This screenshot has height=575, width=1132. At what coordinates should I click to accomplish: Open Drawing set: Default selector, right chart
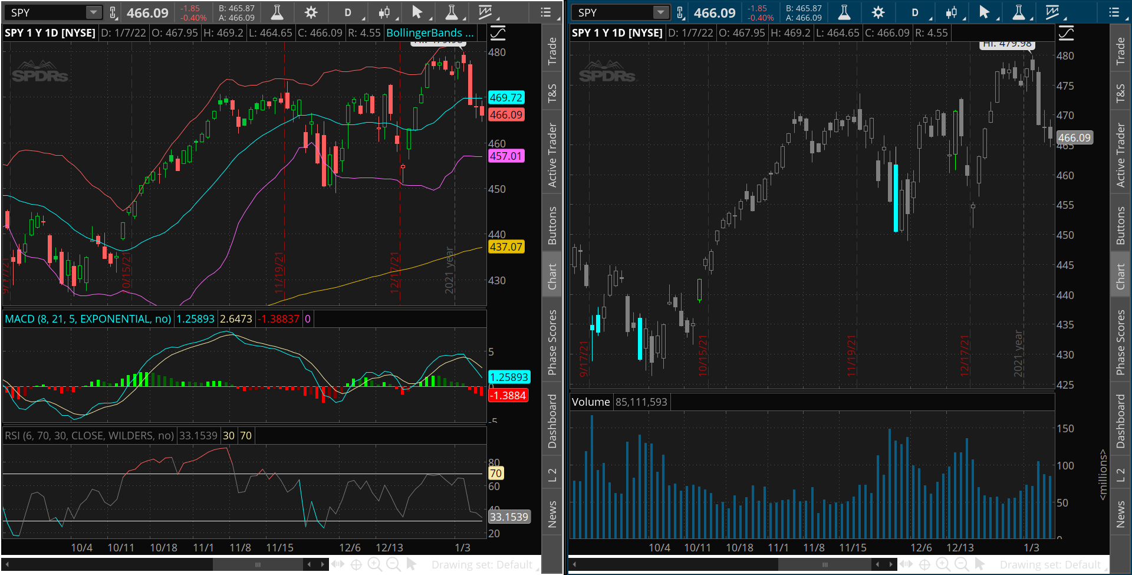click(x=1050, y=565)
